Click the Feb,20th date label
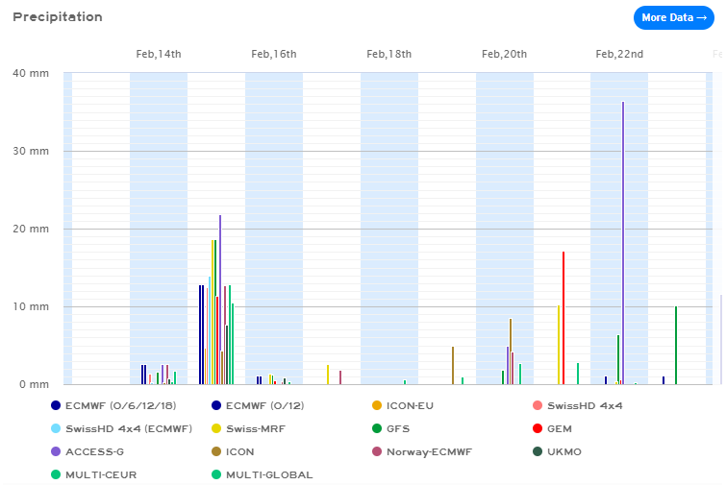 [505, 54]
